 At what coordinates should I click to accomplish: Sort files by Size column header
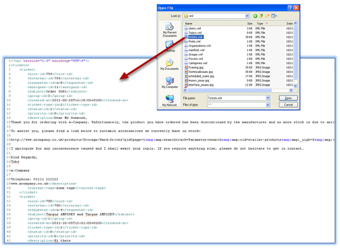(x=241, y=23)
